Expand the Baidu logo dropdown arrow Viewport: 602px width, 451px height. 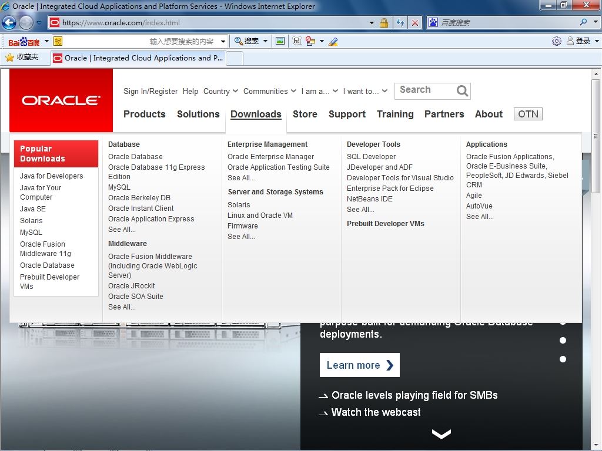click(x=46, y=41)
